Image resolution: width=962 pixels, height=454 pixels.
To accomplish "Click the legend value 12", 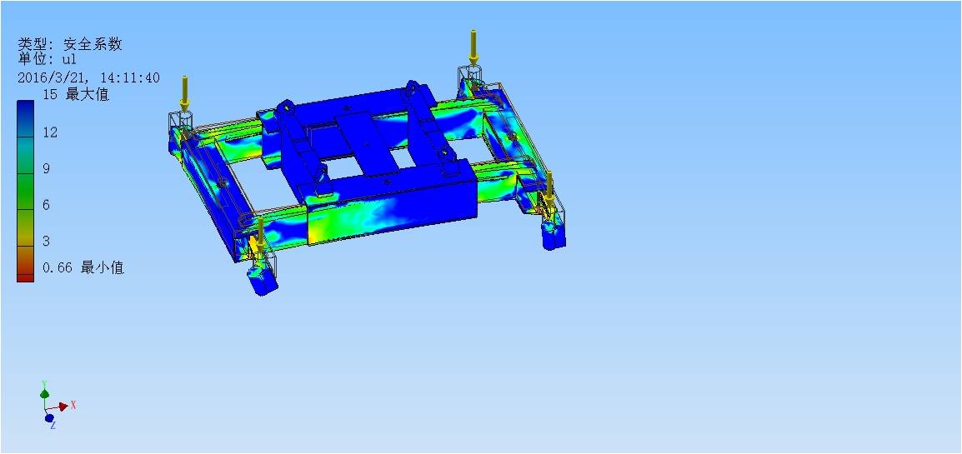I will (50, 132).
